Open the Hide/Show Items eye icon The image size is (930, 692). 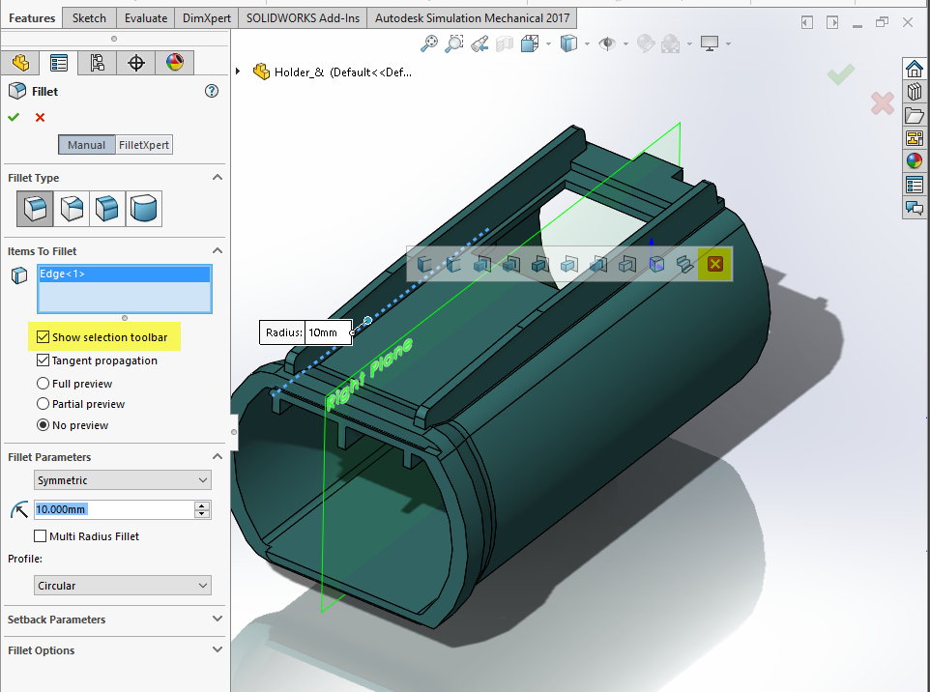coord(608,43)
